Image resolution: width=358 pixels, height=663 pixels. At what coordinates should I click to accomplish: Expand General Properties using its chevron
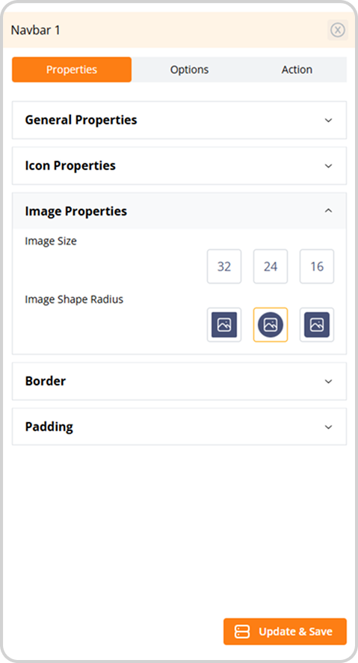328,120
